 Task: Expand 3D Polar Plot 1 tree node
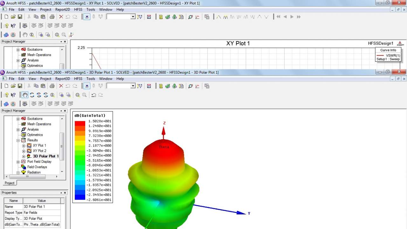24,156
